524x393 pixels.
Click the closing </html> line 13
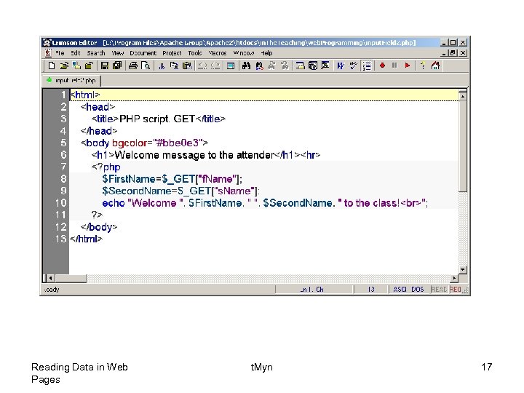pyautogui.click(x=86, y=239)
